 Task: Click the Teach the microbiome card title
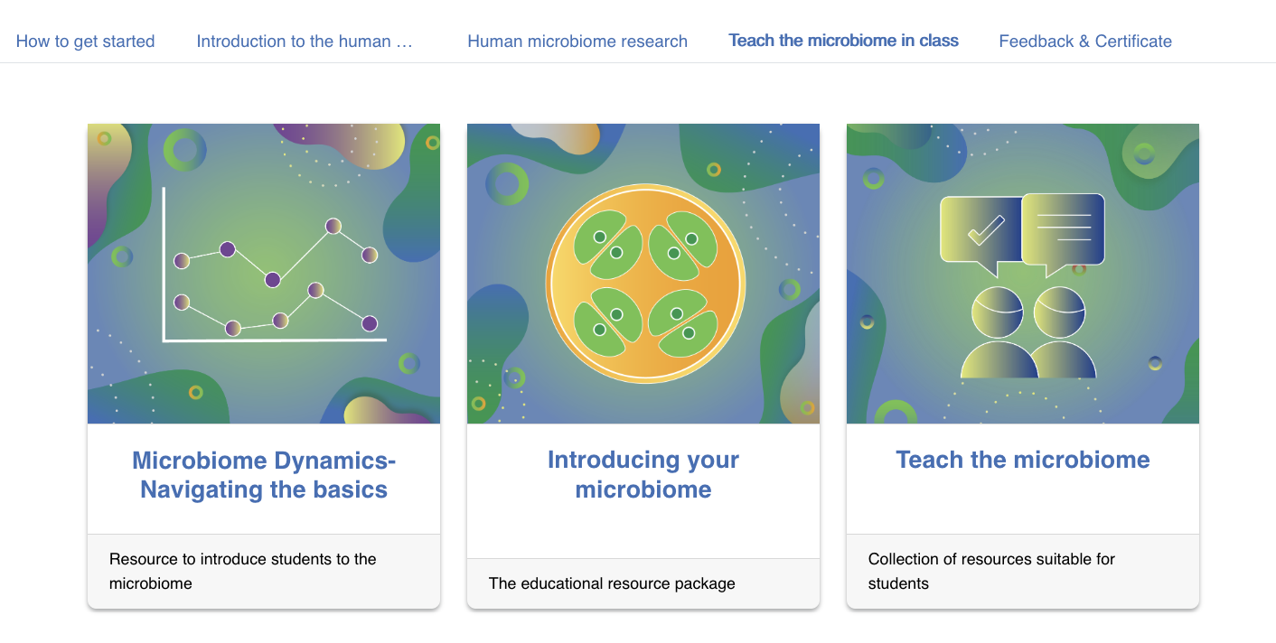click(1022, 460)
